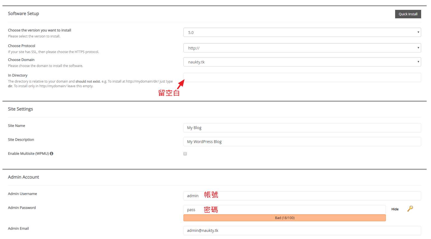
Task: Hide the admin password text
Action: tap(395, 209)
